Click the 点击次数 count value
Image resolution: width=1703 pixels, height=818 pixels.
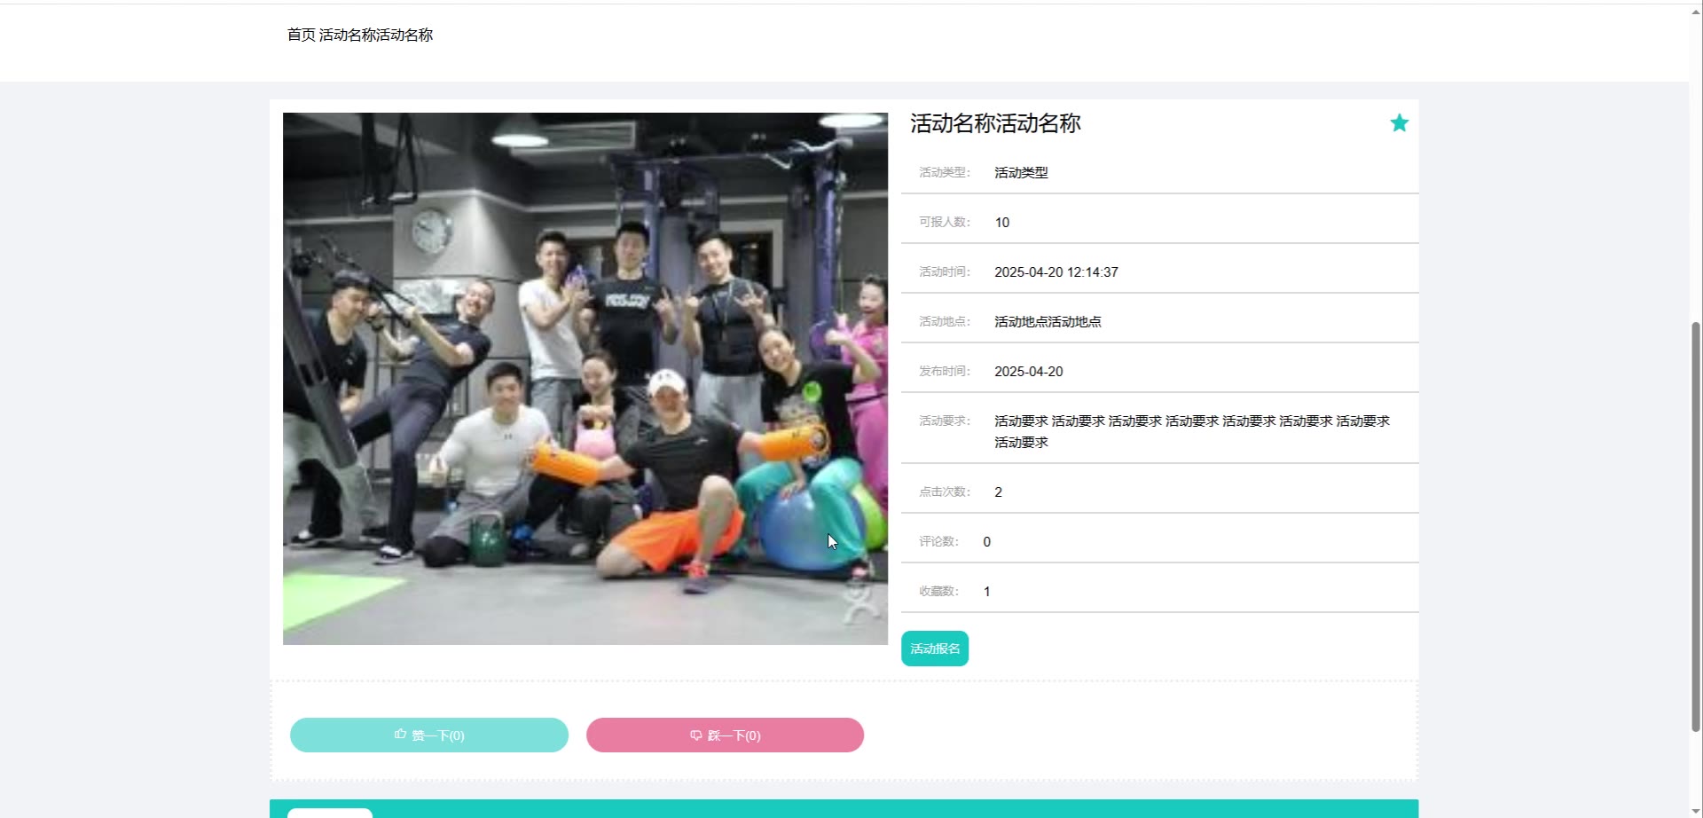pos(999,492)
